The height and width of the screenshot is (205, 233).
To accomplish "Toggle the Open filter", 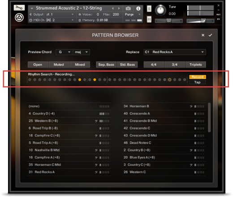I will point(38,64).
